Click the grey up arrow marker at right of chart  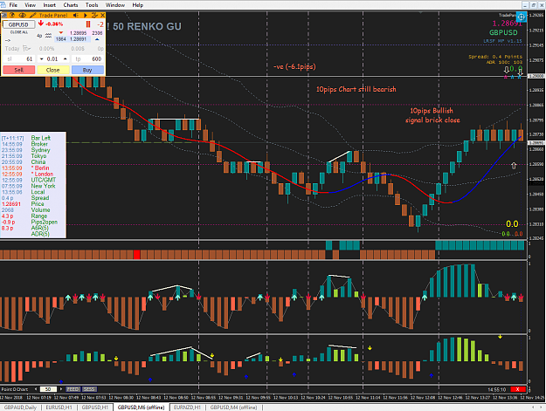click(514, 166)
